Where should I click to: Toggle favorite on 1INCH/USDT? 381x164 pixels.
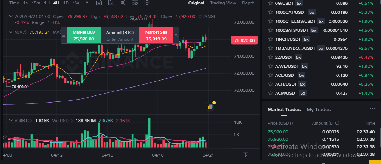click(270, 39)
